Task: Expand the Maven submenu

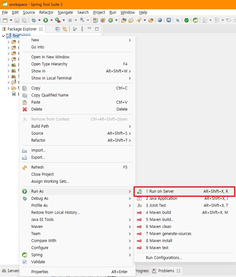Action: coord(77,227)
